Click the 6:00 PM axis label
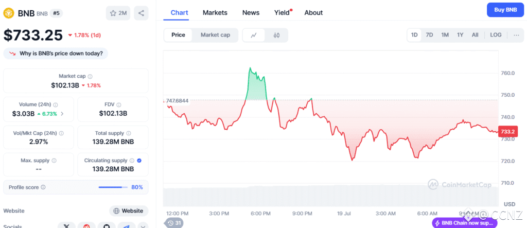527x228 pixels. point(260,213)
